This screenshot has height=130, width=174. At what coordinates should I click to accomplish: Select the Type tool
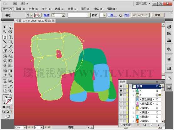tap(10, 37)
